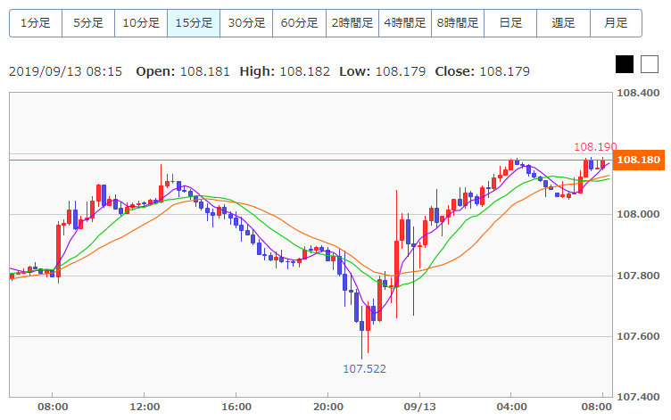The image size is (671, 420).
Task: Open the 2時間足 chart interval
Action: point(352,23)
